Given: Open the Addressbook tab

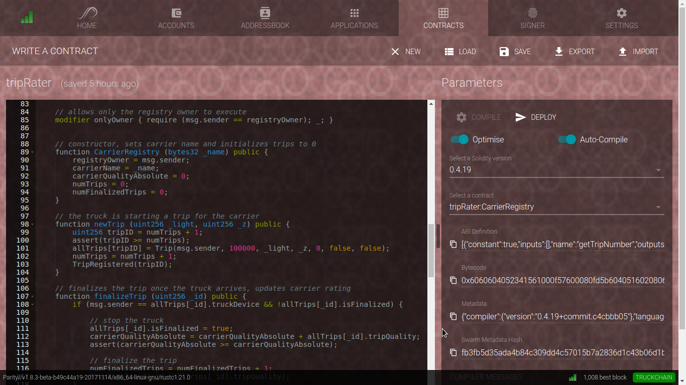Looking at the screenshot, I should tap(265, 18).
